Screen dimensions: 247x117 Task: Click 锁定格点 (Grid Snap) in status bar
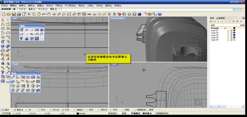(x=113, y=113)
